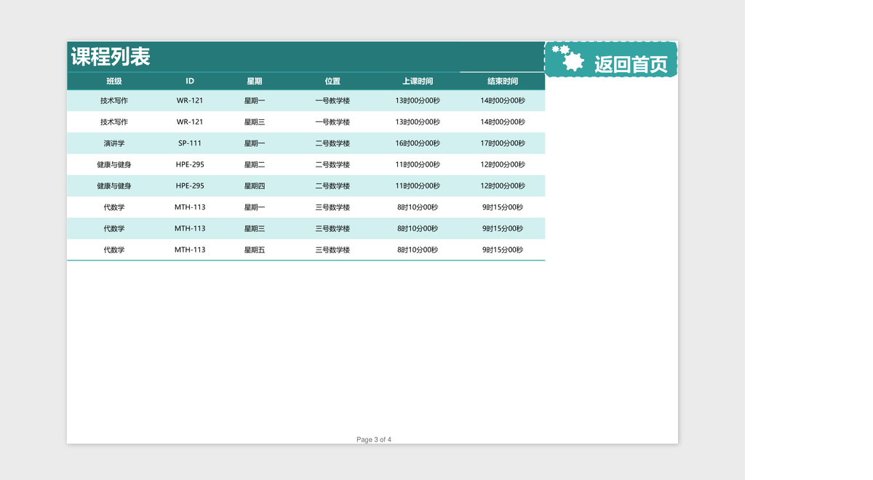The image size is (873, 480).
Task: Select 代数学 in the 星期五 row
Action: pos(114,249)
